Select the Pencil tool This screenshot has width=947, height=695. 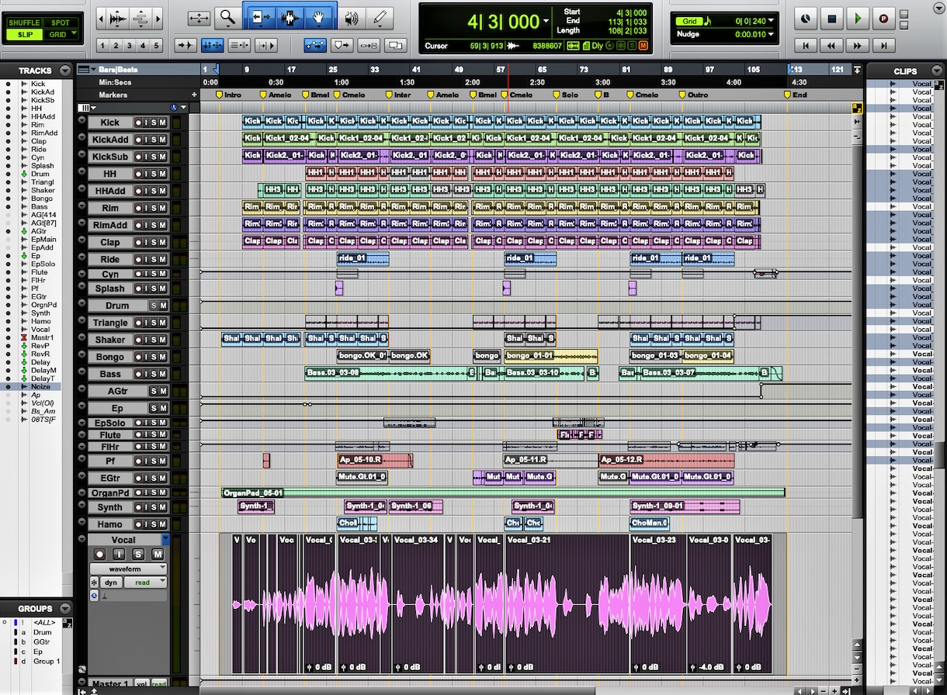(380, 17)
